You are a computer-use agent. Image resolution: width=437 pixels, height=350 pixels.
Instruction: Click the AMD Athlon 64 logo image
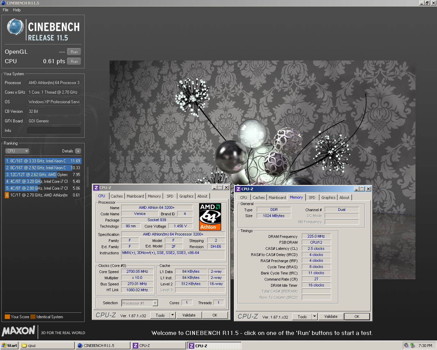tap(210, 217)
